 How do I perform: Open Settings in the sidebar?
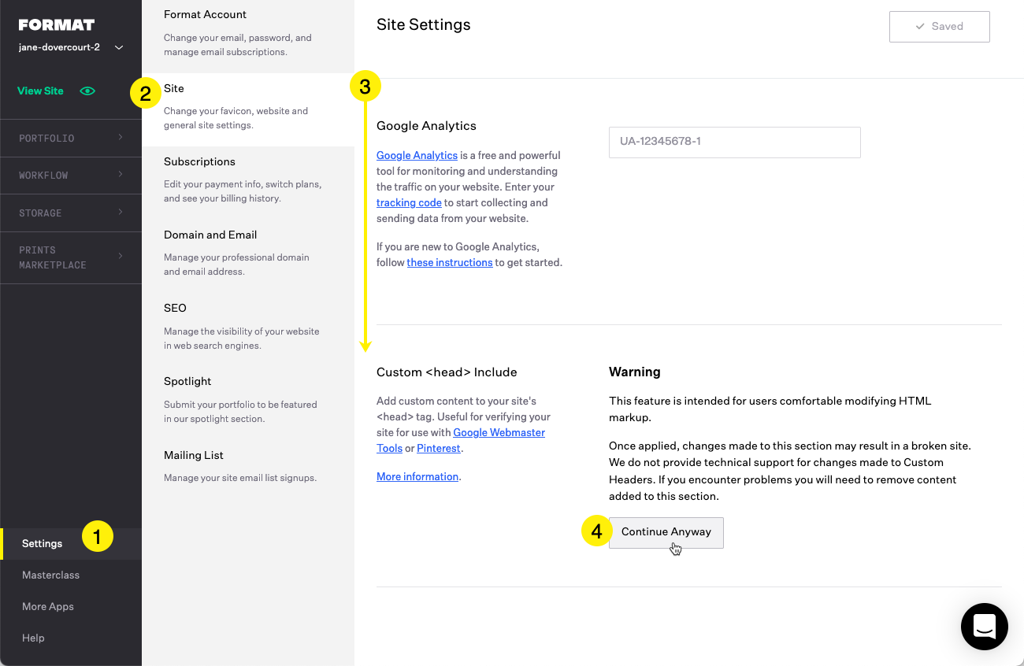(43, 543)
